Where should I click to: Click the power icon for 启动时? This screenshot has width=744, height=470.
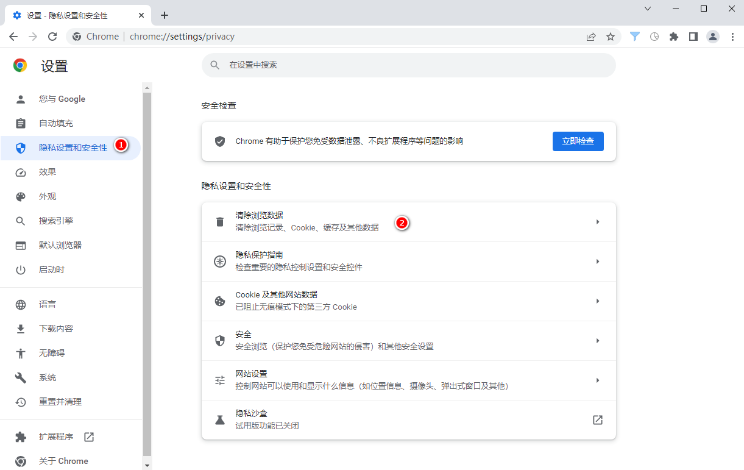click(21, 269)
